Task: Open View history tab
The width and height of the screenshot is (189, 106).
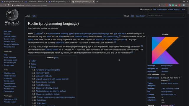Action: click(x=141, y=16)
